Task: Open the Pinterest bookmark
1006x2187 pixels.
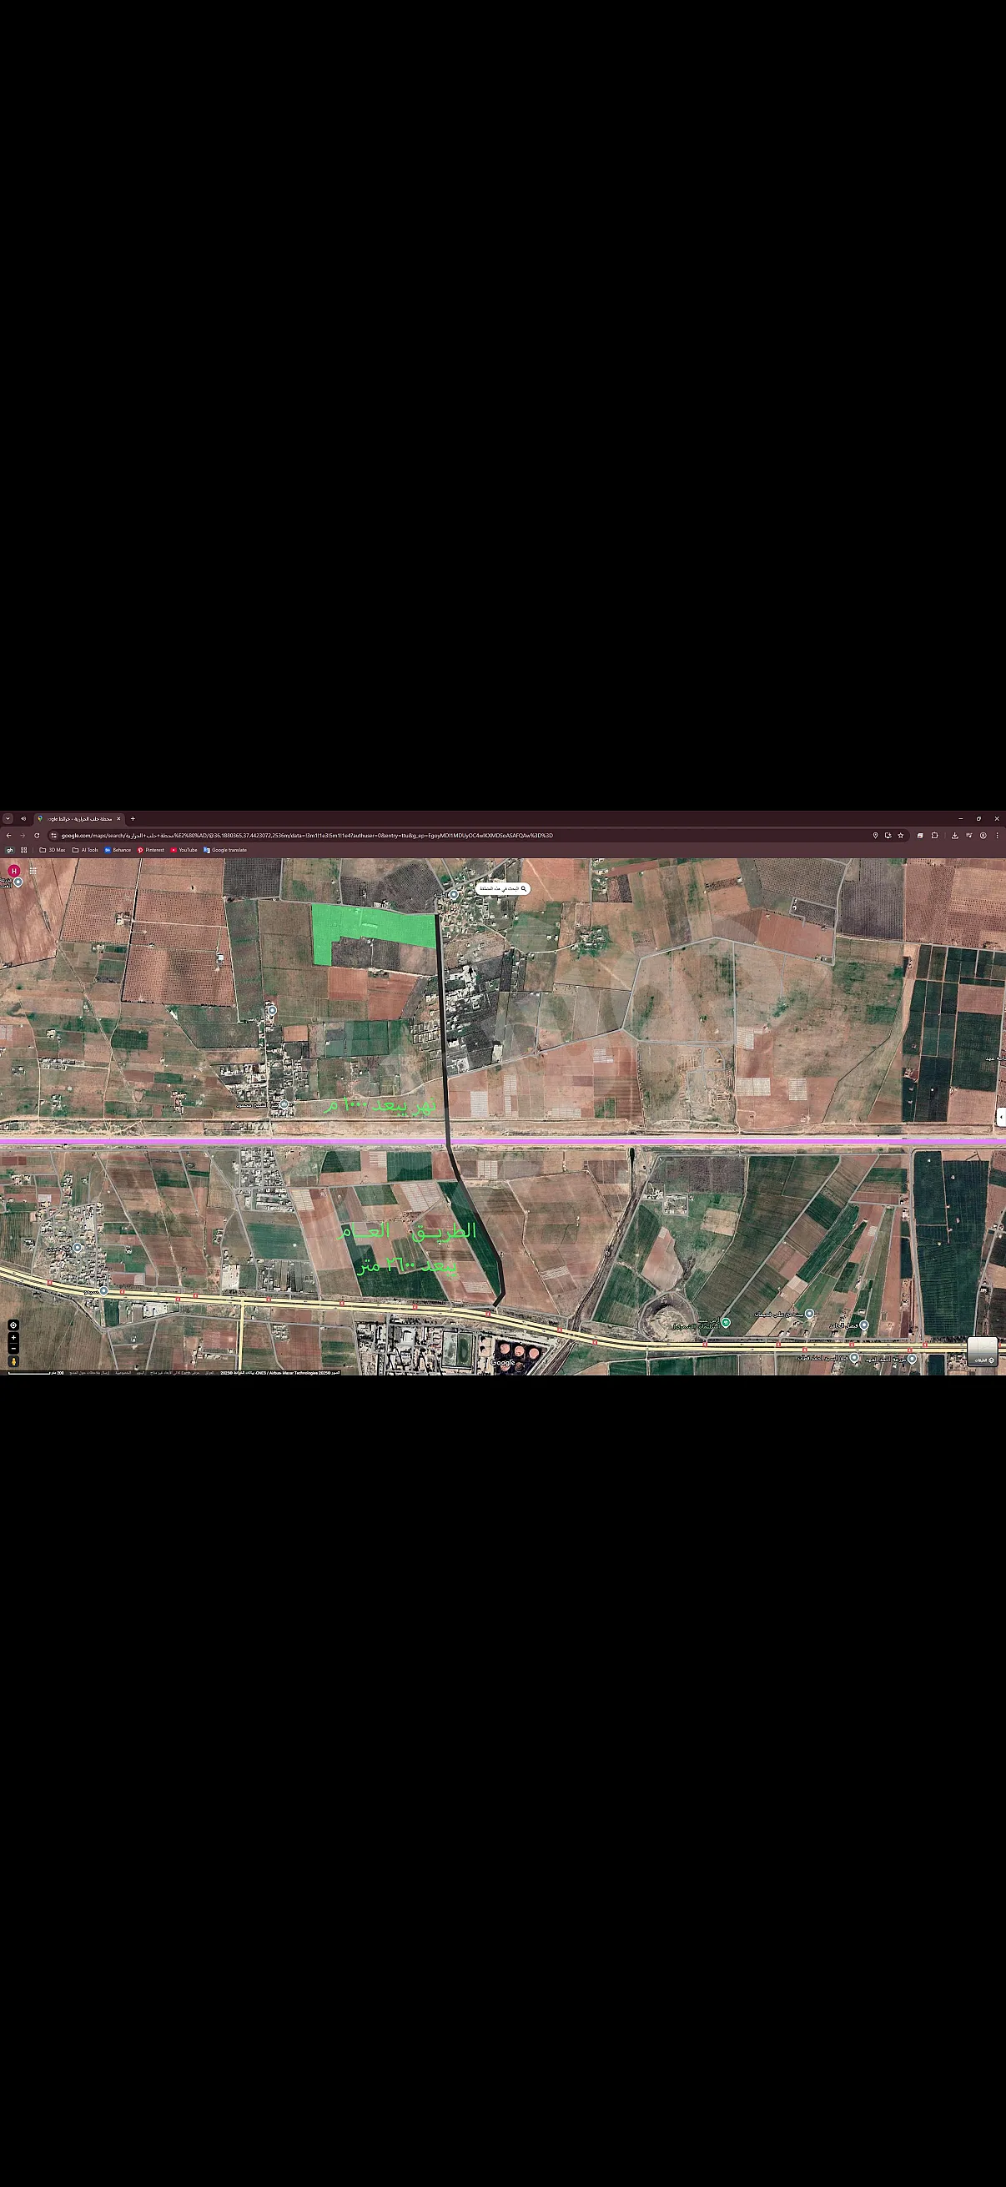Action: [150, 850]
